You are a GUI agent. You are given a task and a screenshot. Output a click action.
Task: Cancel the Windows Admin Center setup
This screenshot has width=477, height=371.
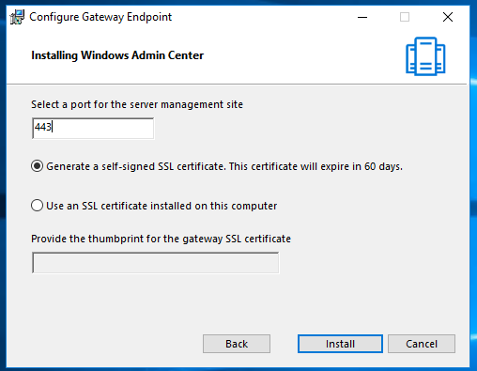click(422, 344)
